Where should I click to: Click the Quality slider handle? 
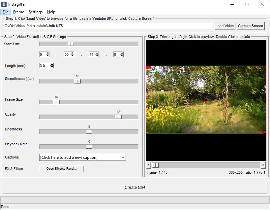pyautogui.click(x=118, y=117)
